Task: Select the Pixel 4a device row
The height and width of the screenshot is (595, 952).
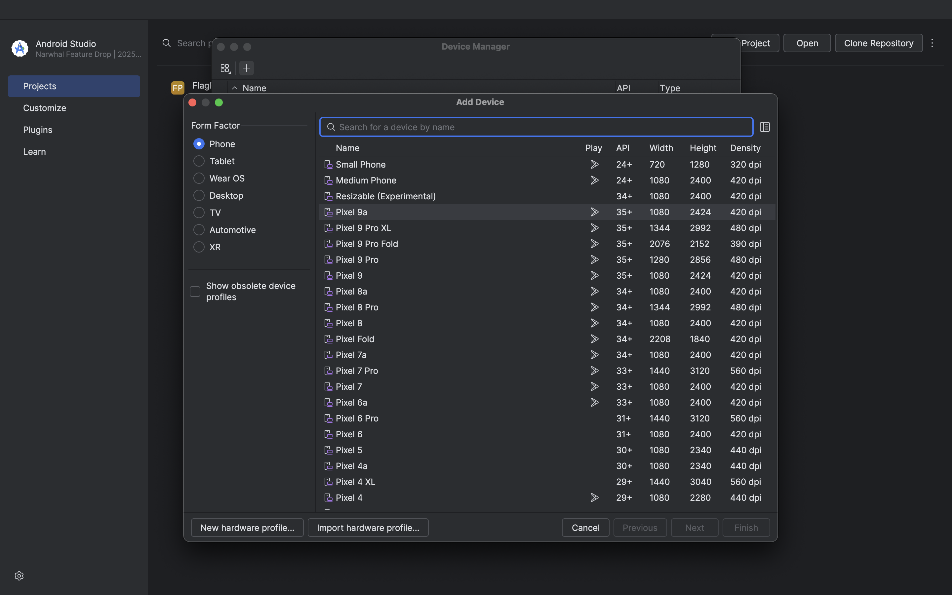Action: pos(547,466)
